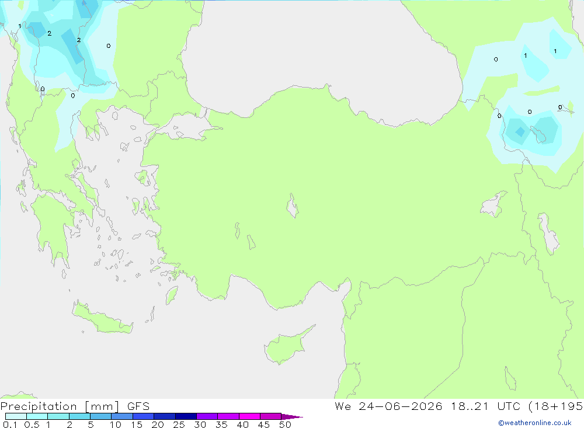Viewport: 584px width, 428px height.
Task: Select the 30–35 mm purple legend swatch
Action: 207,416
